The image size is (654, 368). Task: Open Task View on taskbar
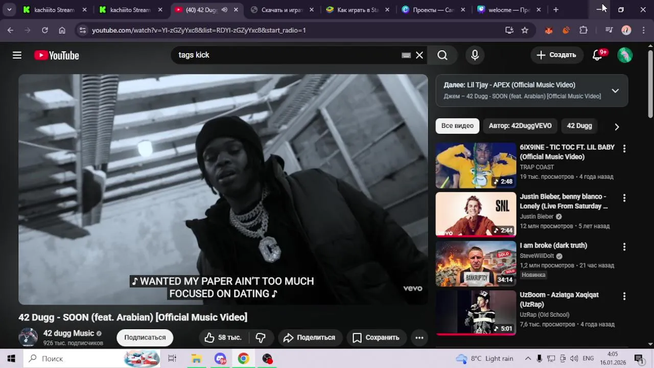coord(172,358)
